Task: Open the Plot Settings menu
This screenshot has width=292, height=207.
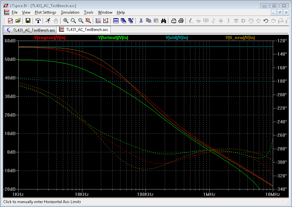Action: tap(45, 12)
